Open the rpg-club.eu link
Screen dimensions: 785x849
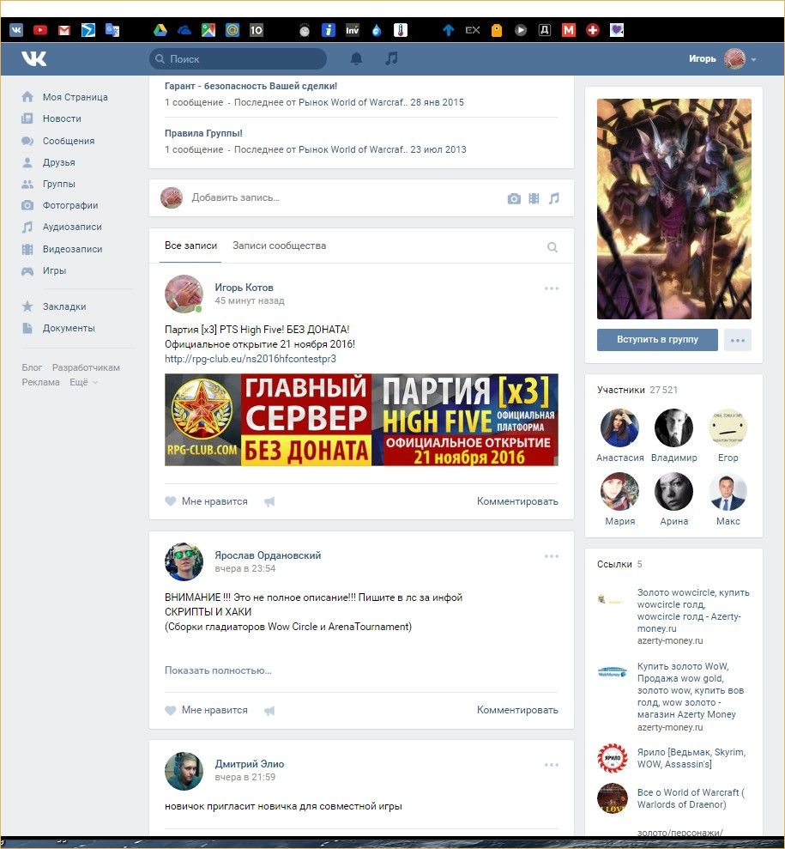coord(251,359)
